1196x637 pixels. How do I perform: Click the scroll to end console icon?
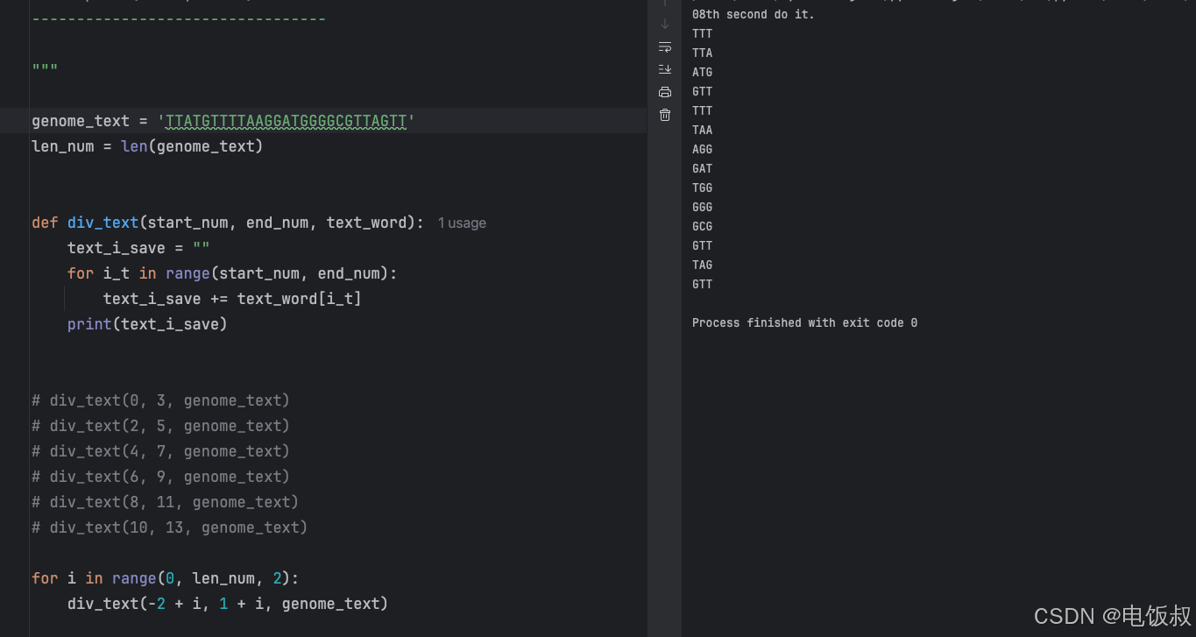pos(665,69)
